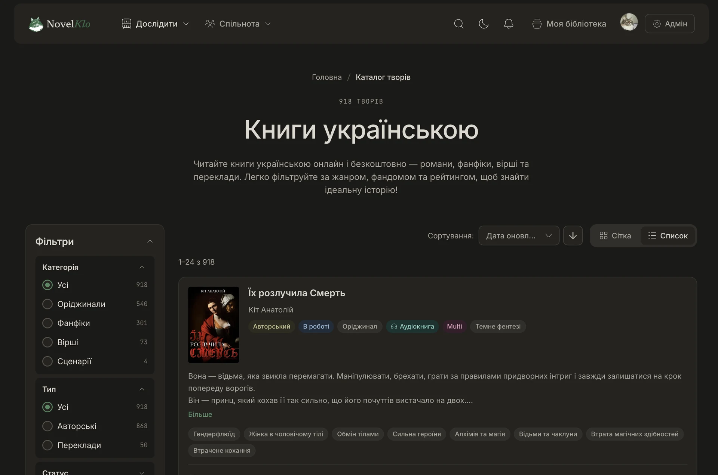718x475 pixels.
Task: Click the user avatar picture
Action: (629, 22)
